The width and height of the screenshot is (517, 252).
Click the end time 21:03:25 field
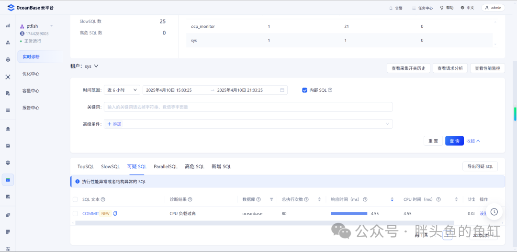pos(240,90)
